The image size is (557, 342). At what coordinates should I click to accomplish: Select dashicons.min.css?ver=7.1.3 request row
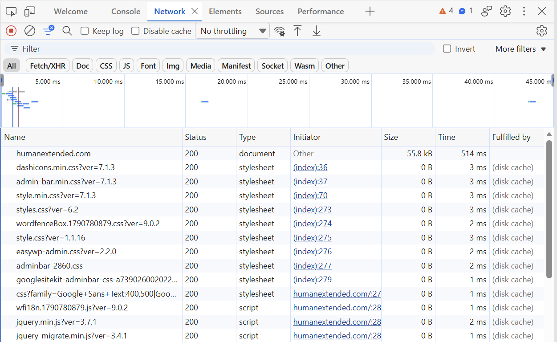click(272, 167)
